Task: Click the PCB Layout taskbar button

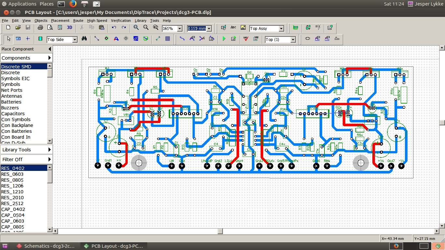Action: pos(113,246)
